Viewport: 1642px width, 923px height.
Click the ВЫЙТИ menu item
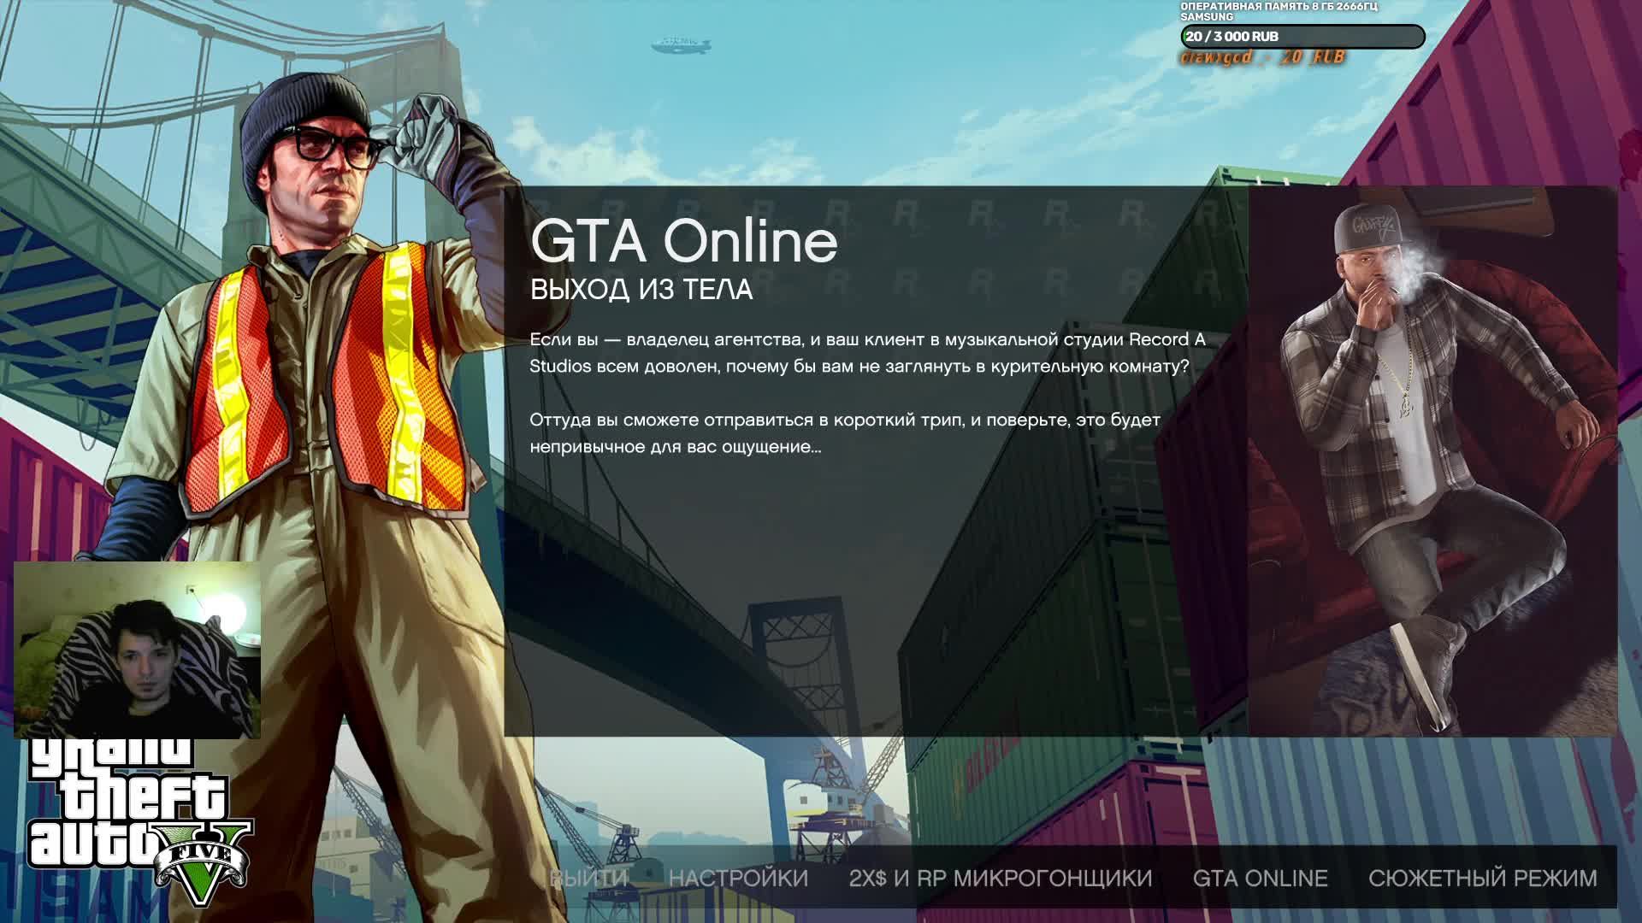pyautogui.click(x=588, y=878)
